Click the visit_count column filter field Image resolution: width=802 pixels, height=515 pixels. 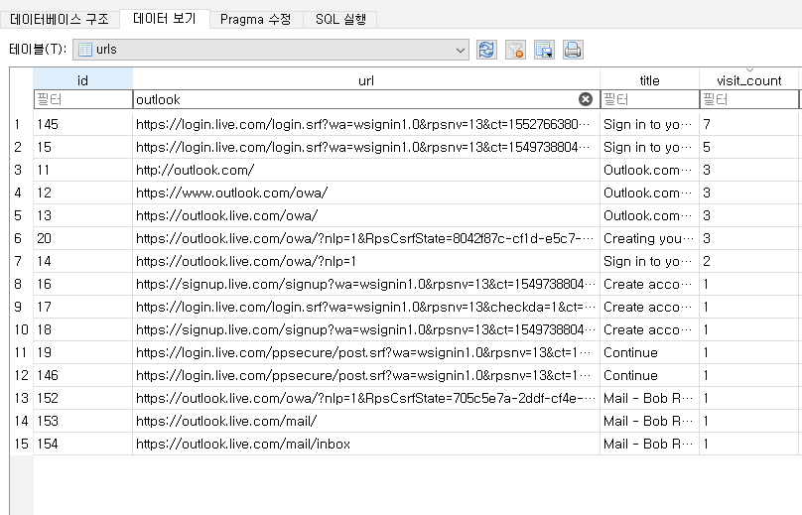(x=748, y=99)
